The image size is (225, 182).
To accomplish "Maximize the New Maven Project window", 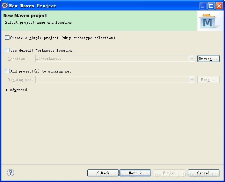I will [x=211, y=6].
